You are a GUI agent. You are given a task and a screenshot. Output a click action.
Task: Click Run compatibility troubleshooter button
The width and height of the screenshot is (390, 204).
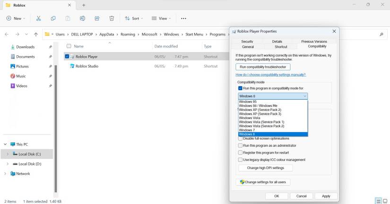(263, 67)
